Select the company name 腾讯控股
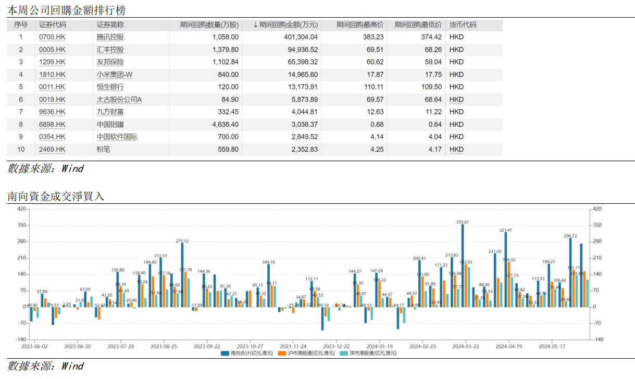The height and width of the screenshot is (379, 635). 110,37
